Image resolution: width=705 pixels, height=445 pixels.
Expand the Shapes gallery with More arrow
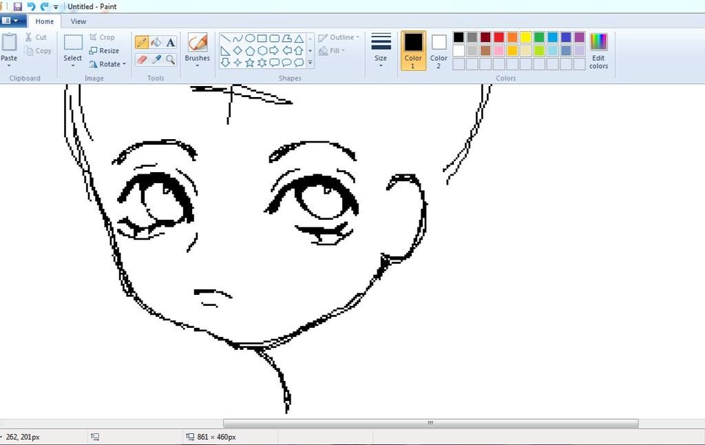[x=311, y=63]
